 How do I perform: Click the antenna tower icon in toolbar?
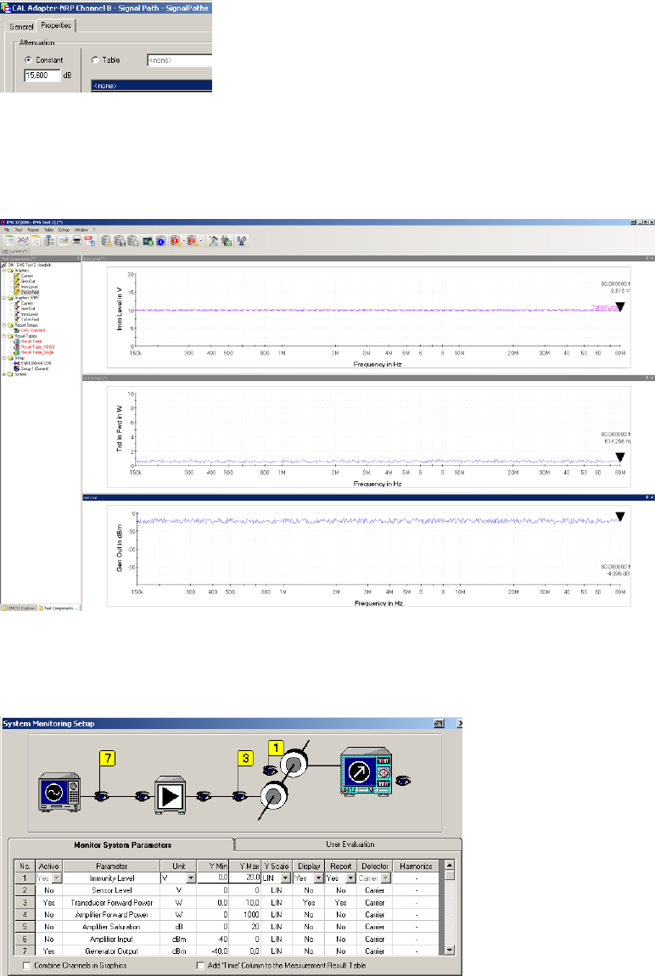241,241
